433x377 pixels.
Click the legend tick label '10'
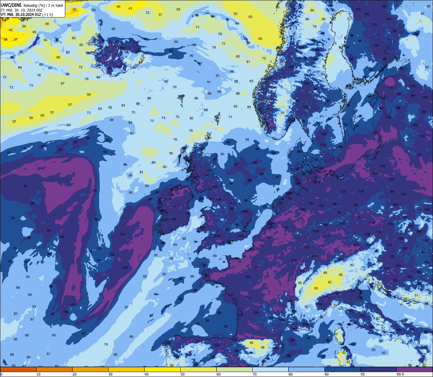38,374
